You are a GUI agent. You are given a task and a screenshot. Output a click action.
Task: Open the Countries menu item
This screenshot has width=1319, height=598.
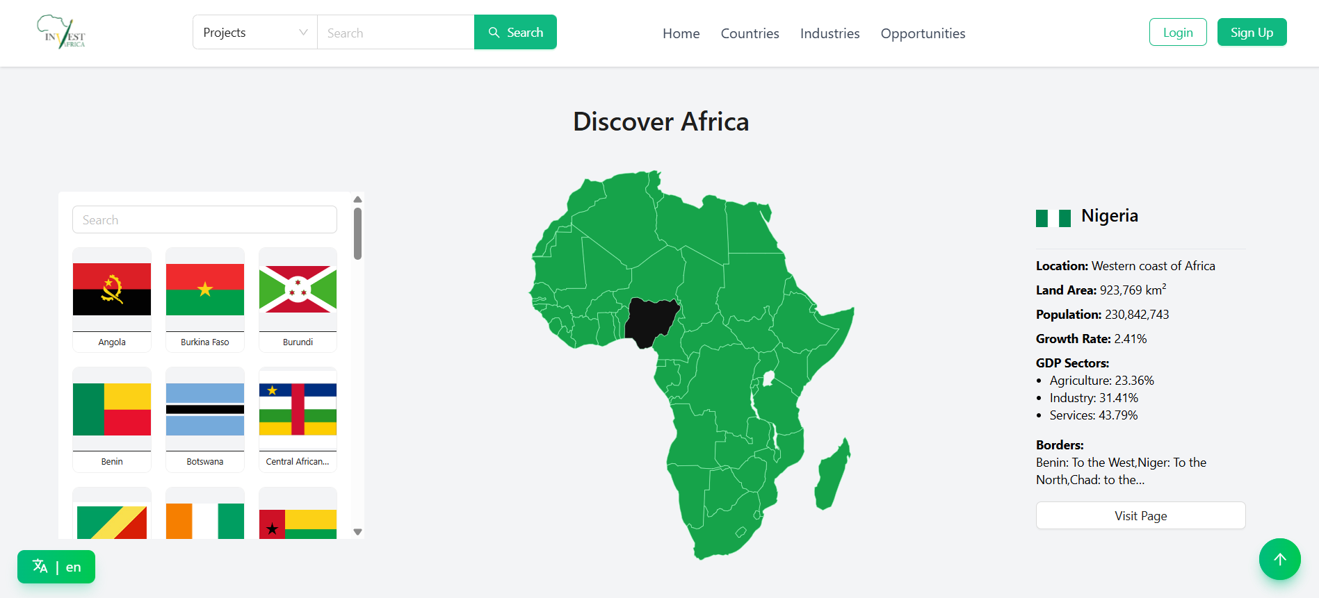click(750, 33)
